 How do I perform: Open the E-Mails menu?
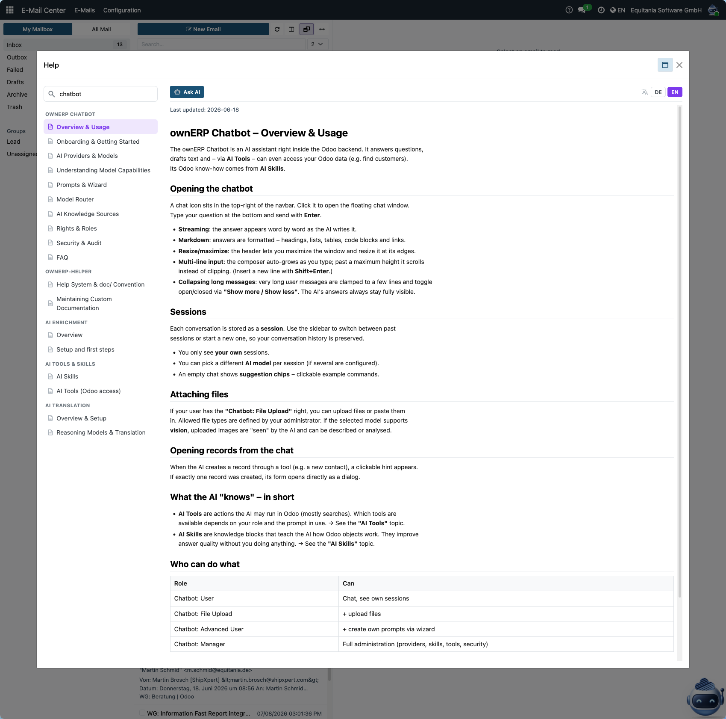(85, 10)
